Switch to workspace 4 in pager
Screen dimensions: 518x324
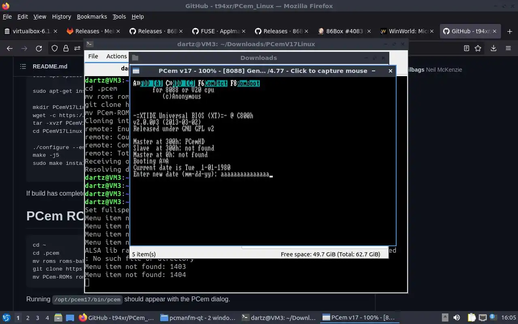click(x=47, y=318)
